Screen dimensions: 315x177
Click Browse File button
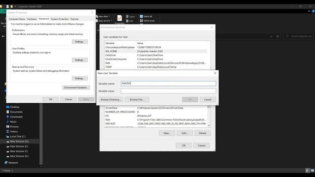137,99
